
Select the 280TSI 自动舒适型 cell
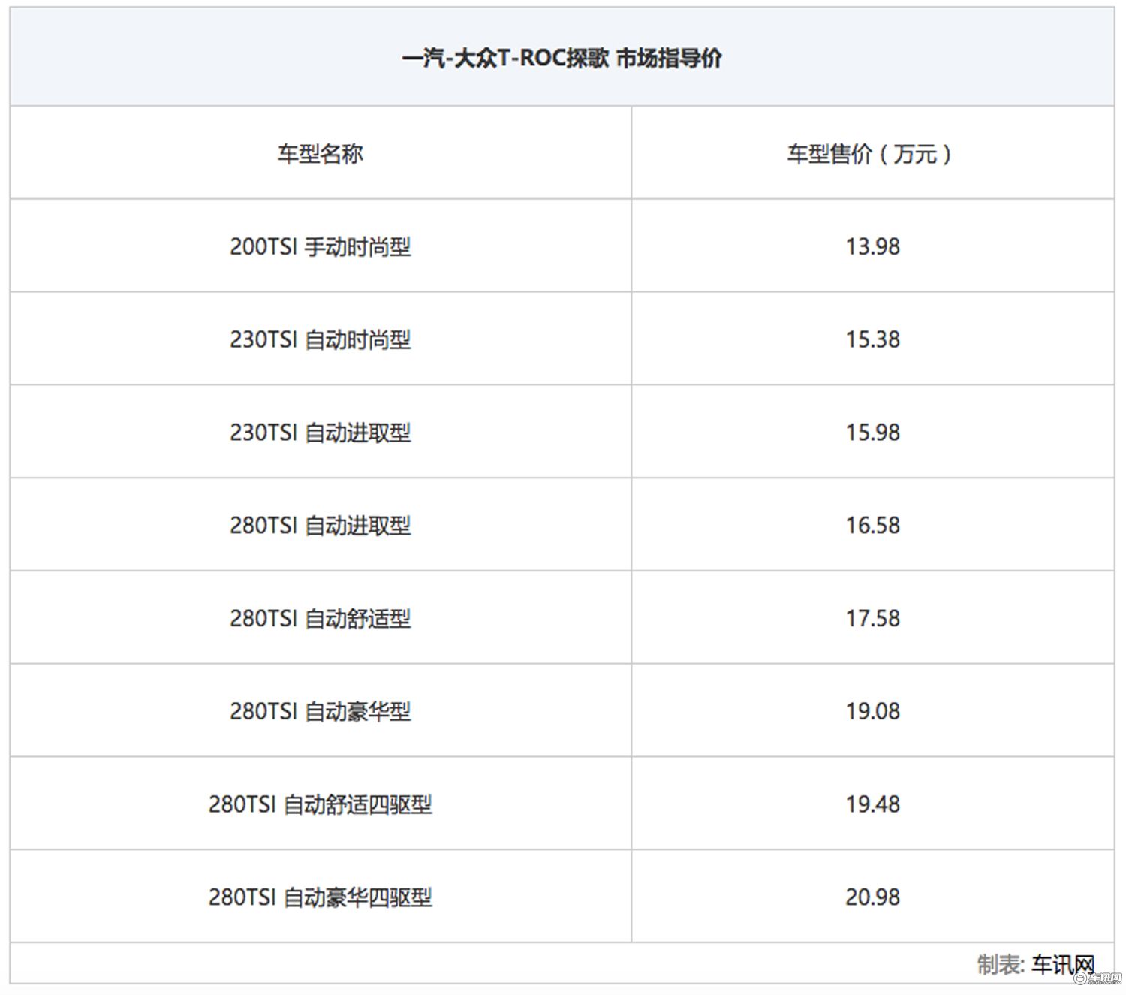coord(321,618)
